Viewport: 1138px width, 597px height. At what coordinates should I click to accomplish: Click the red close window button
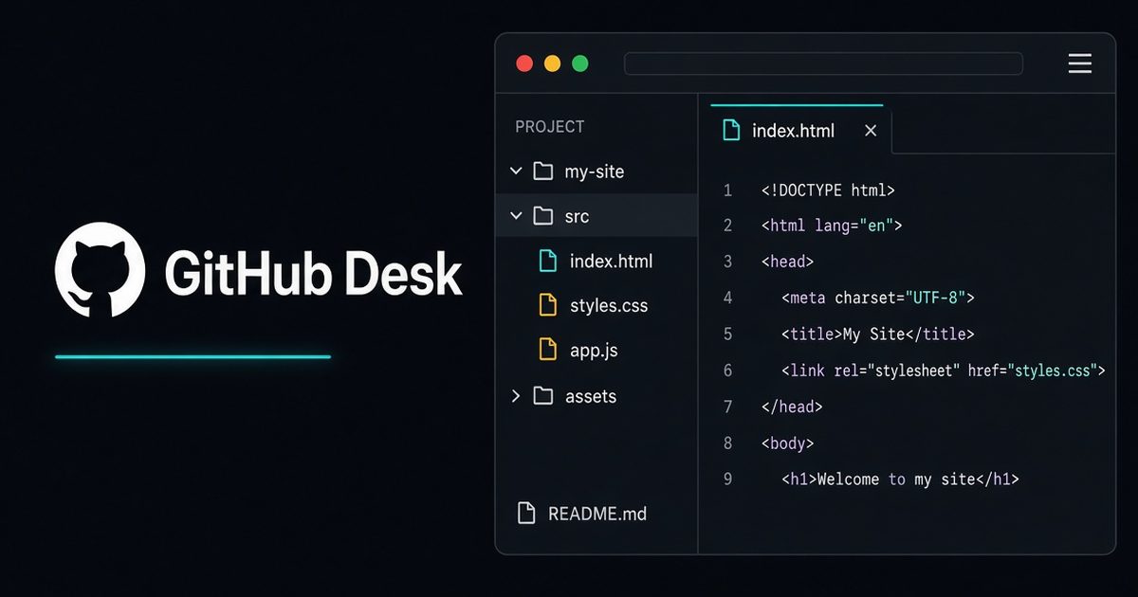pyautogui.click(x=524, y=63)
